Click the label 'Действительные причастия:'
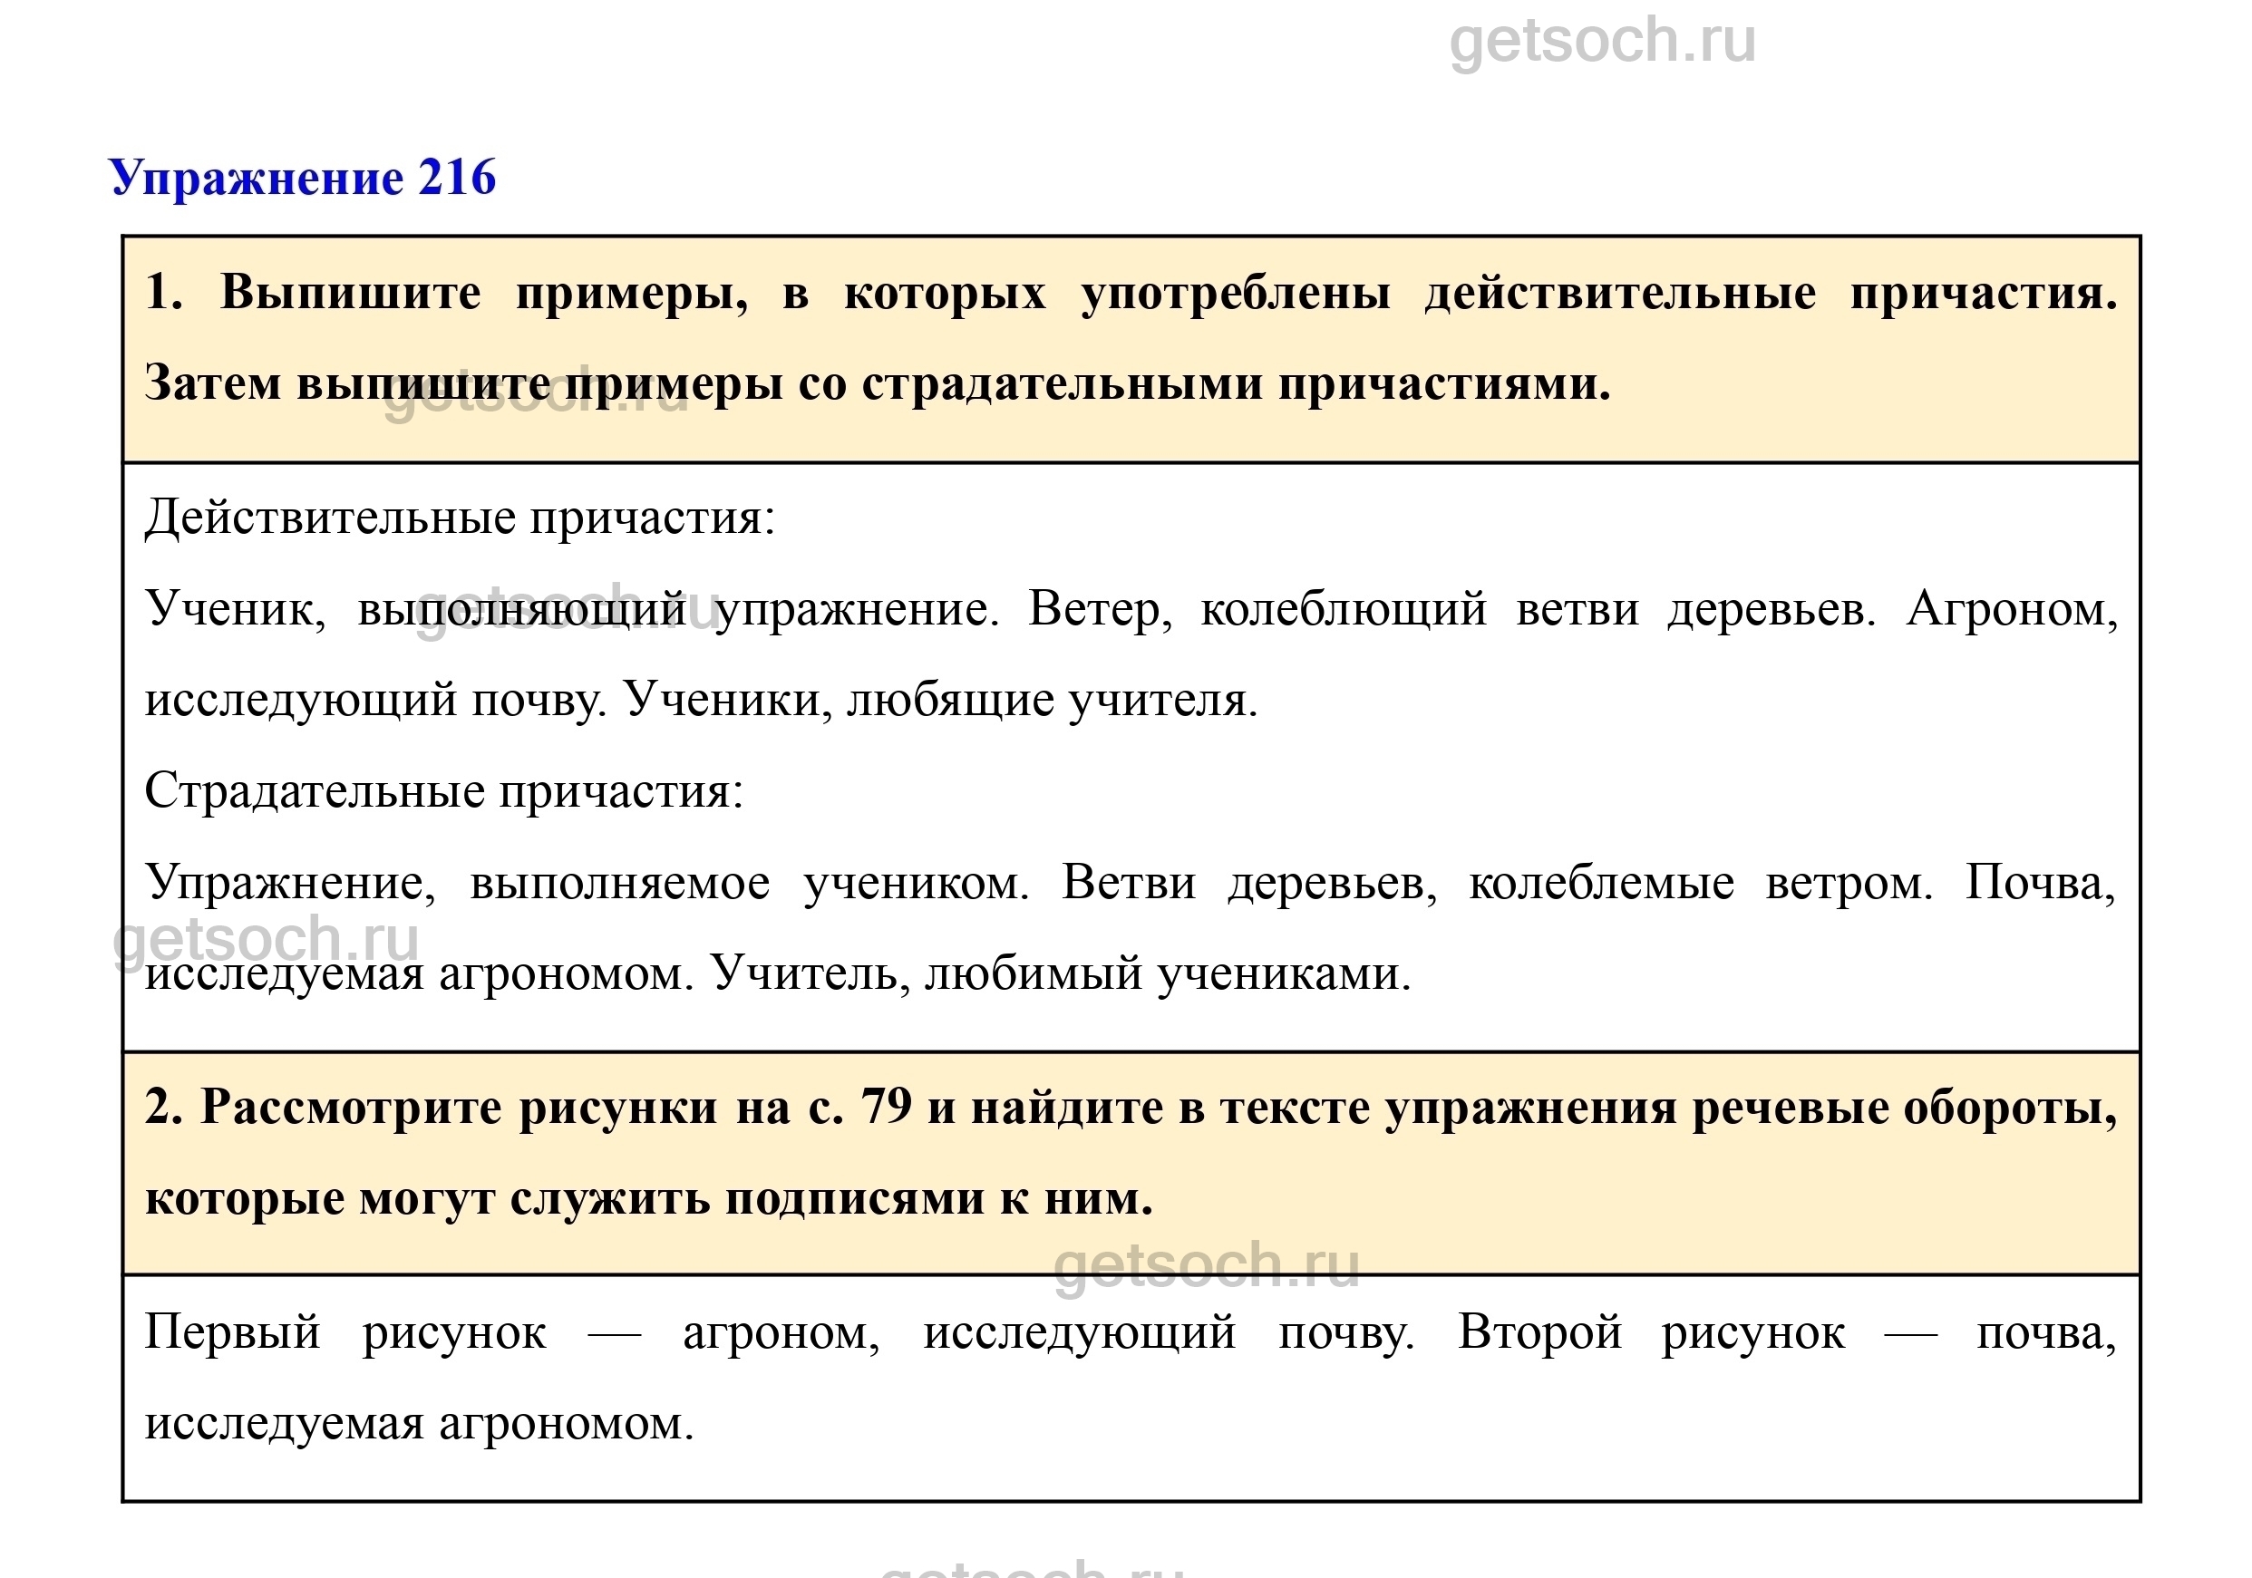This screenshot has width=2252, height=1578. pos(459,518)
